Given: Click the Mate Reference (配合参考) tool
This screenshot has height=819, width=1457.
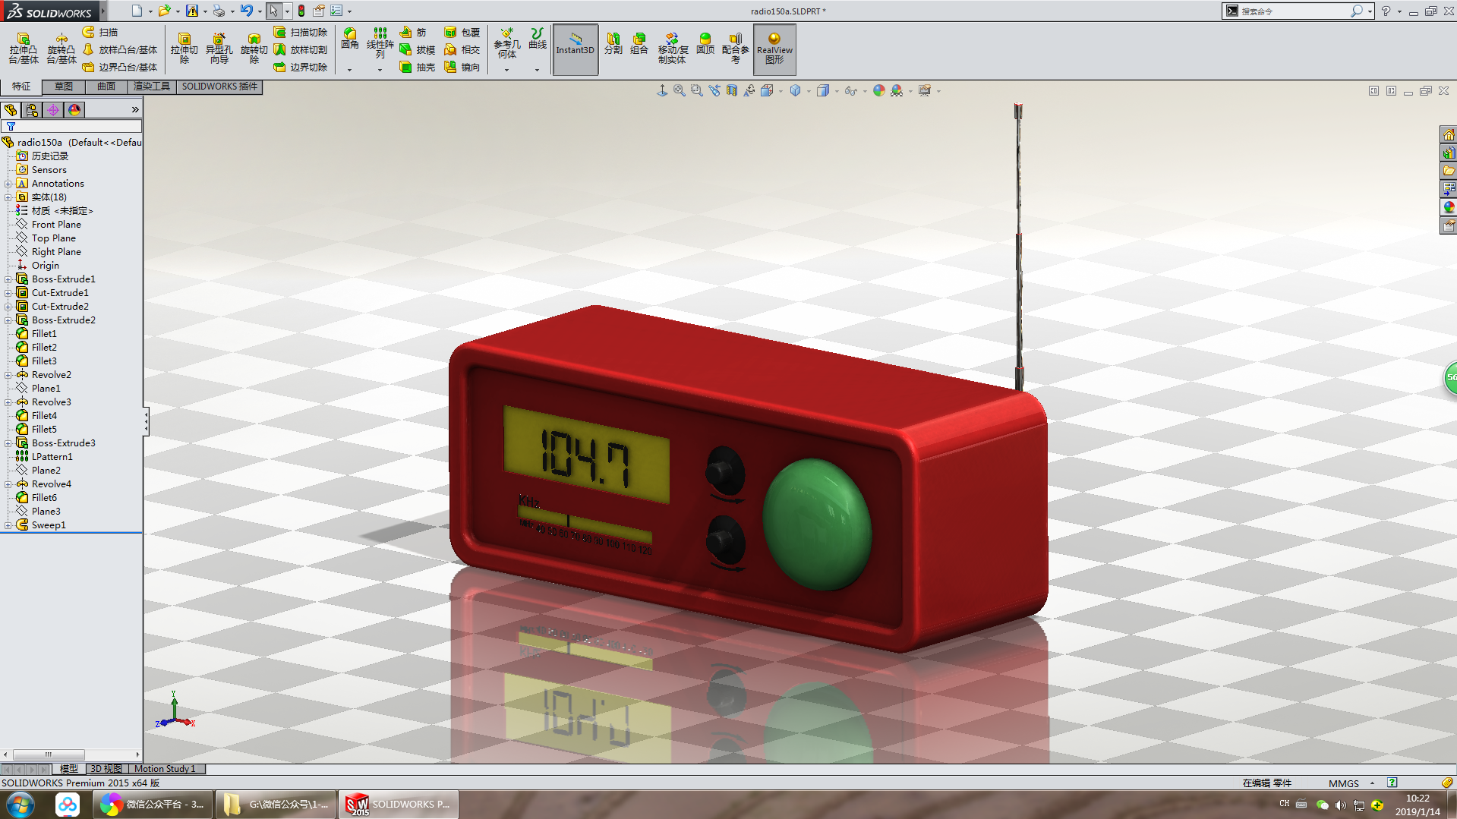Looking at the screenshot, I should click(735, 48).
